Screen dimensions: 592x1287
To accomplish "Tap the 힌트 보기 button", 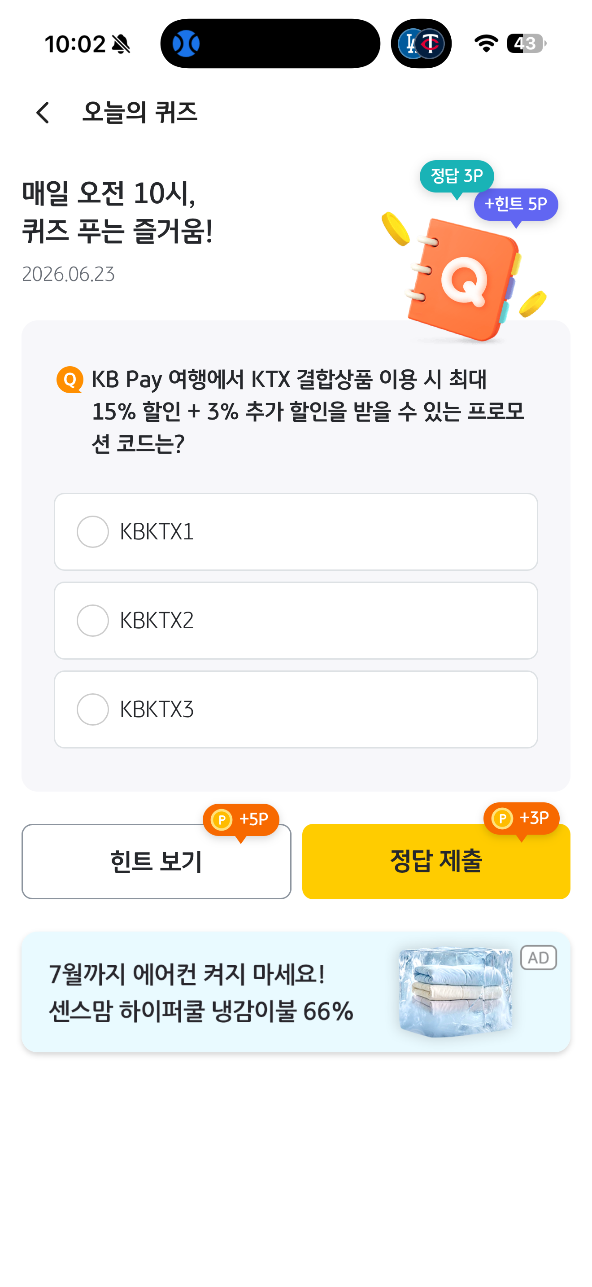I will (156, 861).
